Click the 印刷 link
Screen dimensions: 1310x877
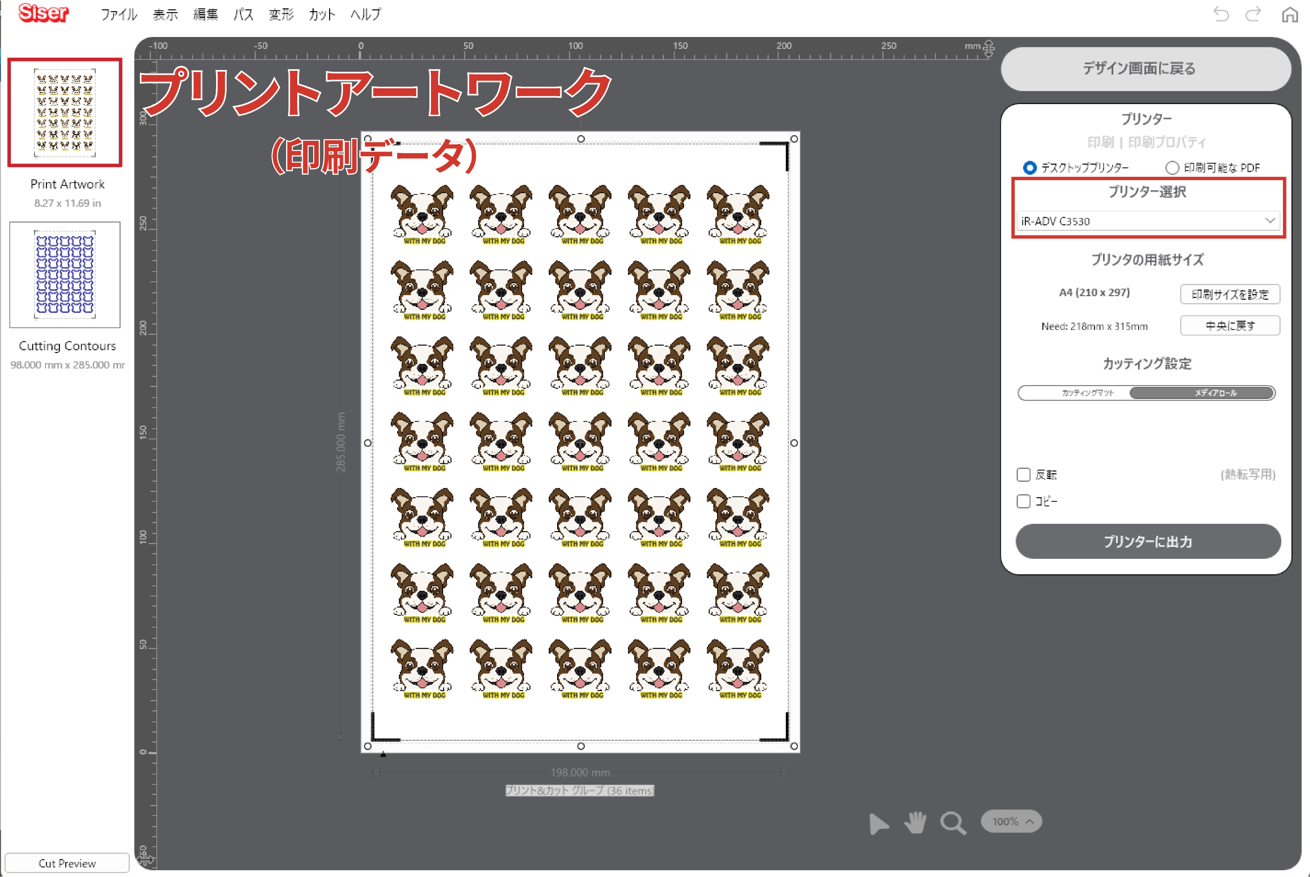click(x=1100, y=142)
